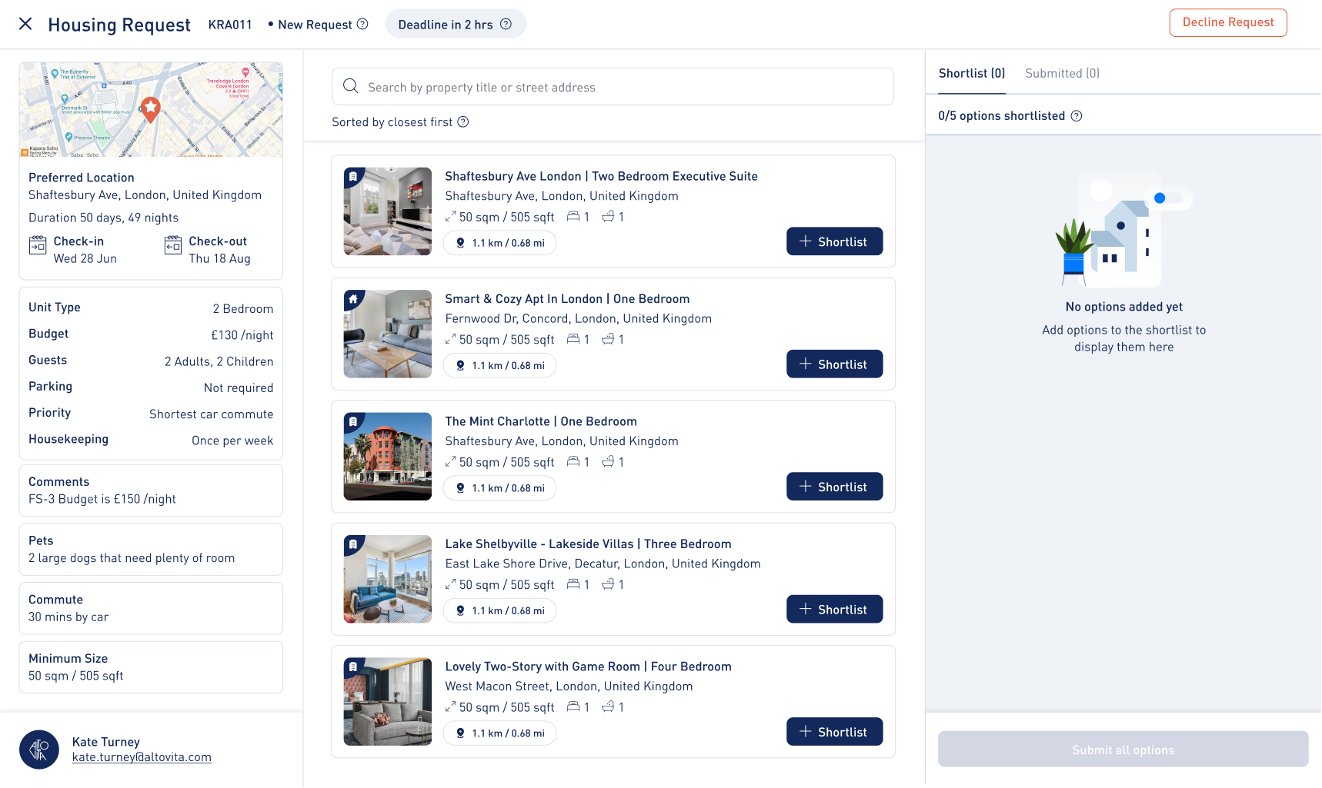
Task: Switch to the Submitted (0) tab
Action: [x=1062, y=73]
